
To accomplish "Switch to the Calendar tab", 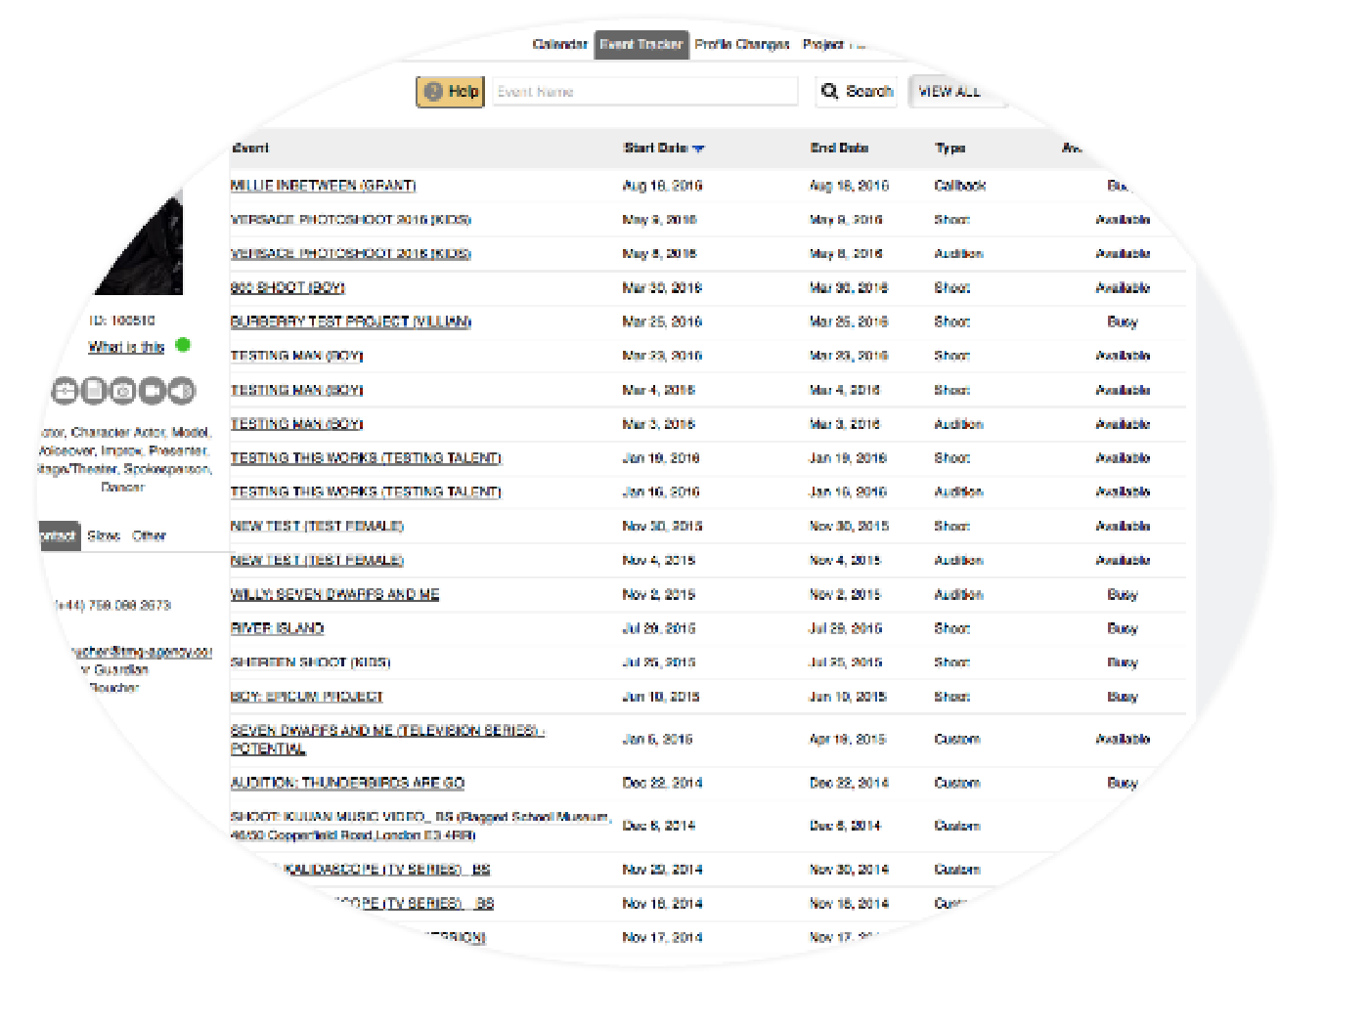I will [559, 45].
